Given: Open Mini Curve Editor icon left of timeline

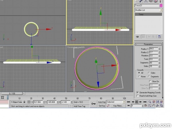Looking at the screenshot, I should 2,97.
